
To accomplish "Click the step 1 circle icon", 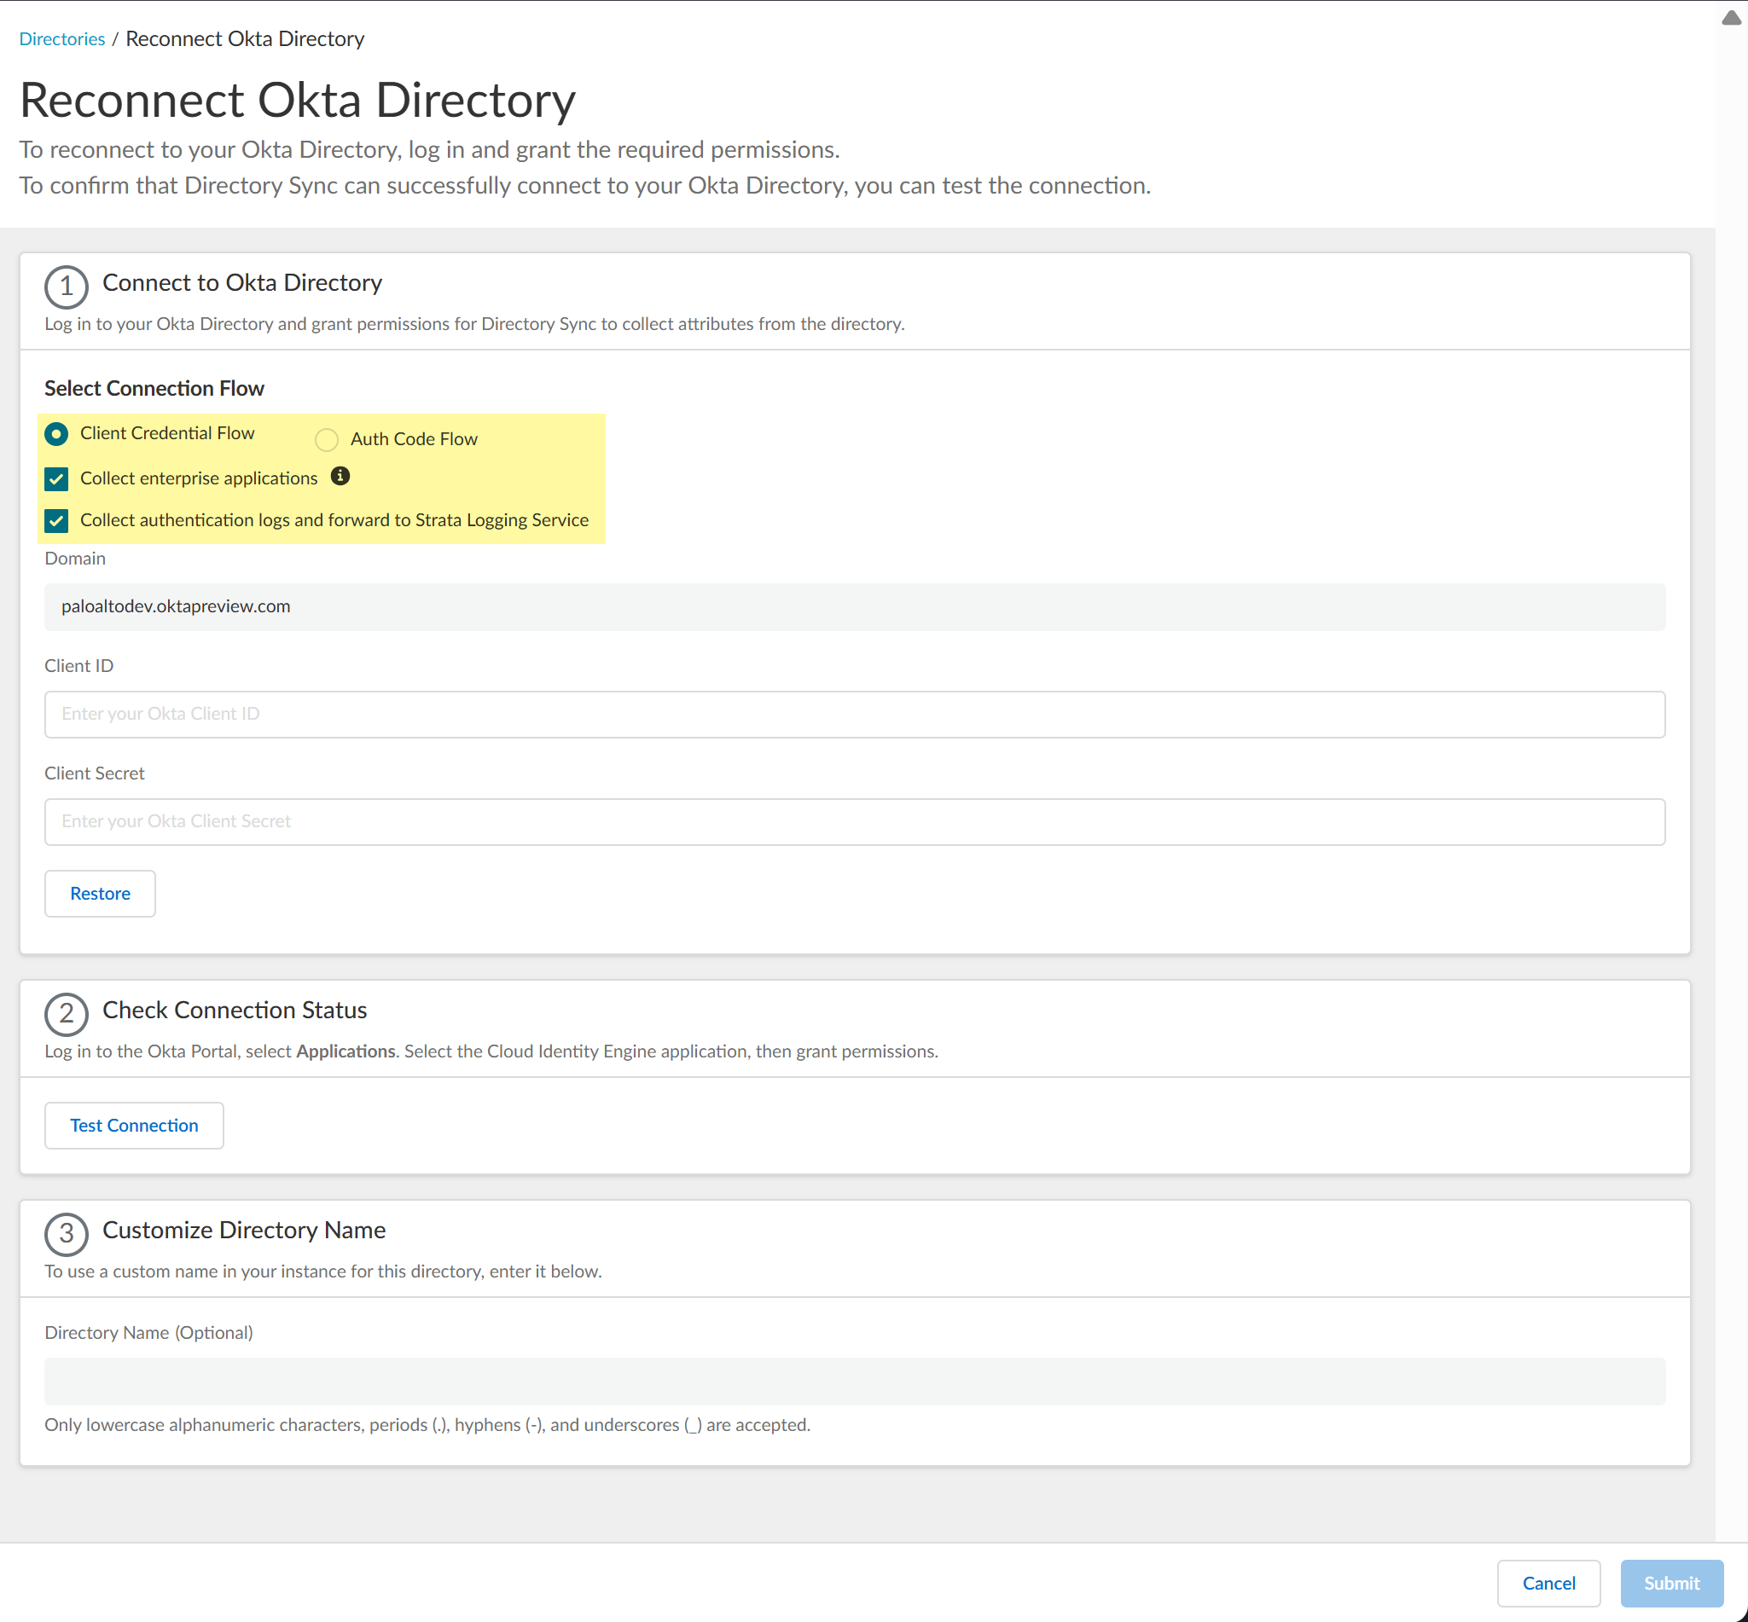I will [x=66, y=287].
